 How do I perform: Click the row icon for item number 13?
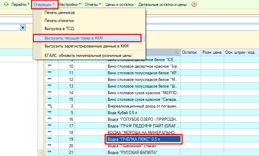pos(49,85)
